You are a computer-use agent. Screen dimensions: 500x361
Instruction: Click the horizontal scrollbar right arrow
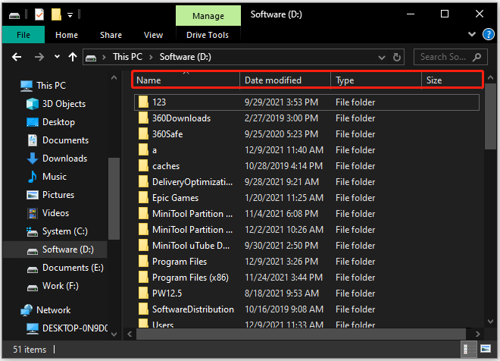(477, 334)
